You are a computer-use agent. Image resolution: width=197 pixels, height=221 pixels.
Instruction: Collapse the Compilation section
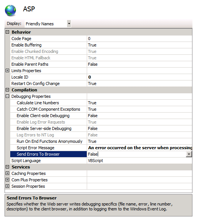[7, 90]
